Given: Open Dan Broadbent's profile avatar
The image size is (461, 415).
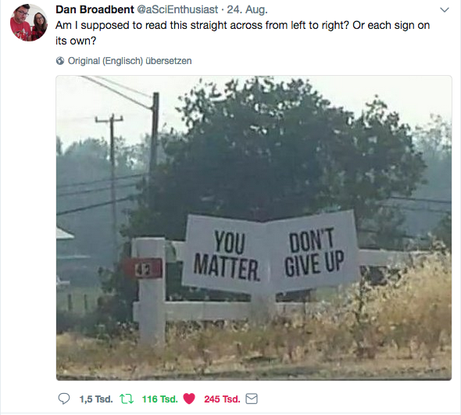Looking at the screenshot, I should pos(28,23).
